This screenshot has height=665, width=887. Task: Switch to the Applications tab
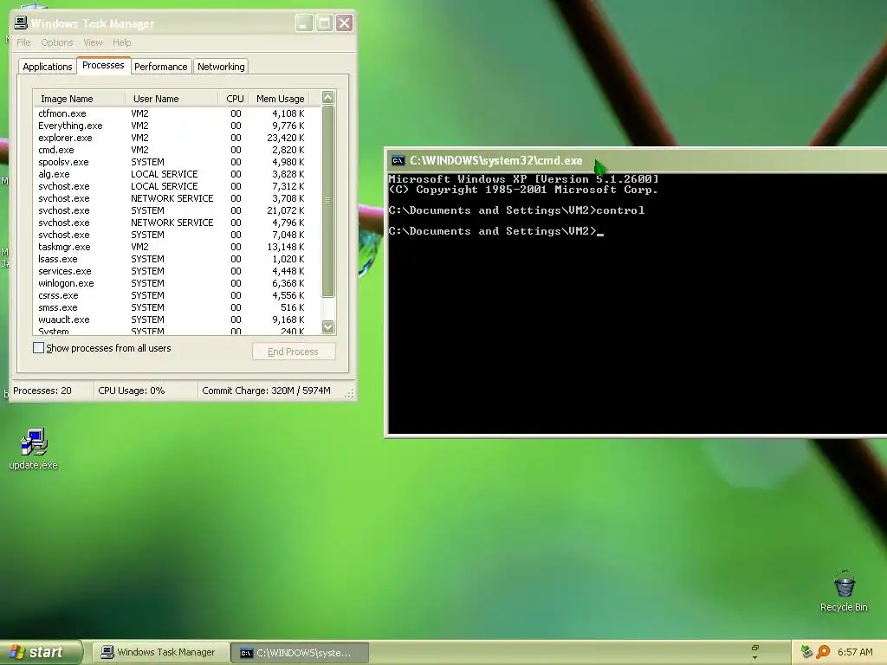coord(48,67)
